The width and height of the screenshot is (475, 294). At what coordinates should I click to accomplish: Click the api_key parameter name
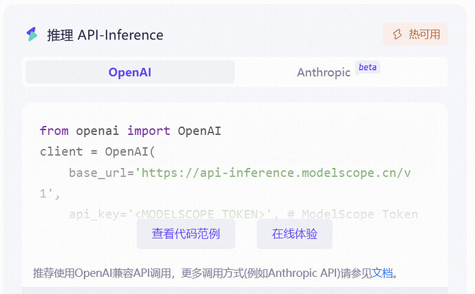point(94,214)
